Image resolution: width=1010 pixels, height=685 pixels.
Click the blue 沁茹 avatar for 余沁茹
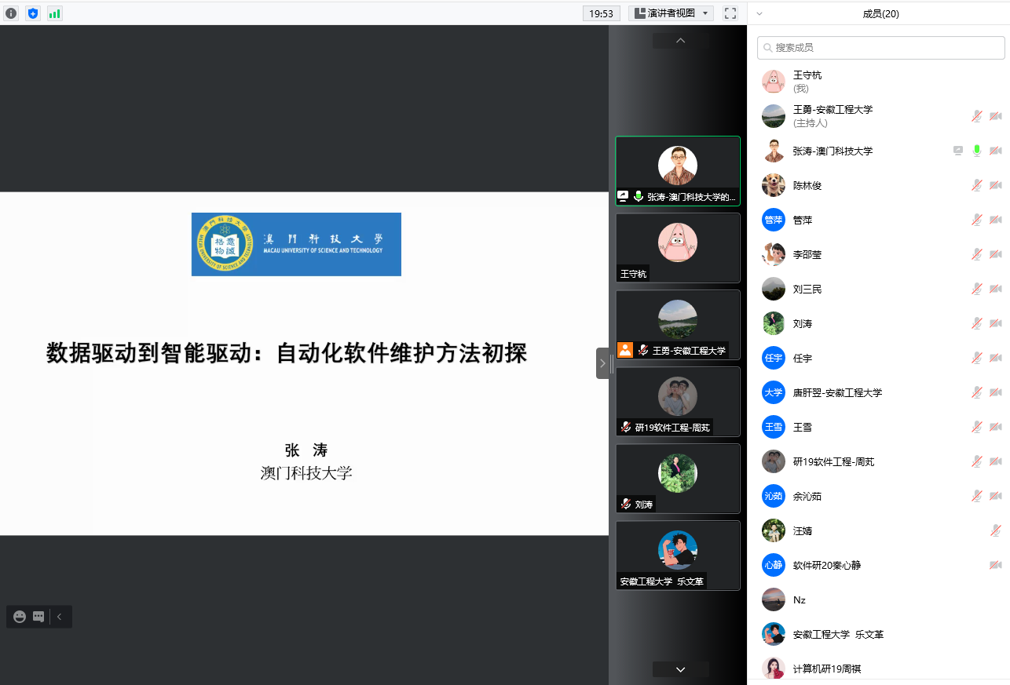(774, 496)
